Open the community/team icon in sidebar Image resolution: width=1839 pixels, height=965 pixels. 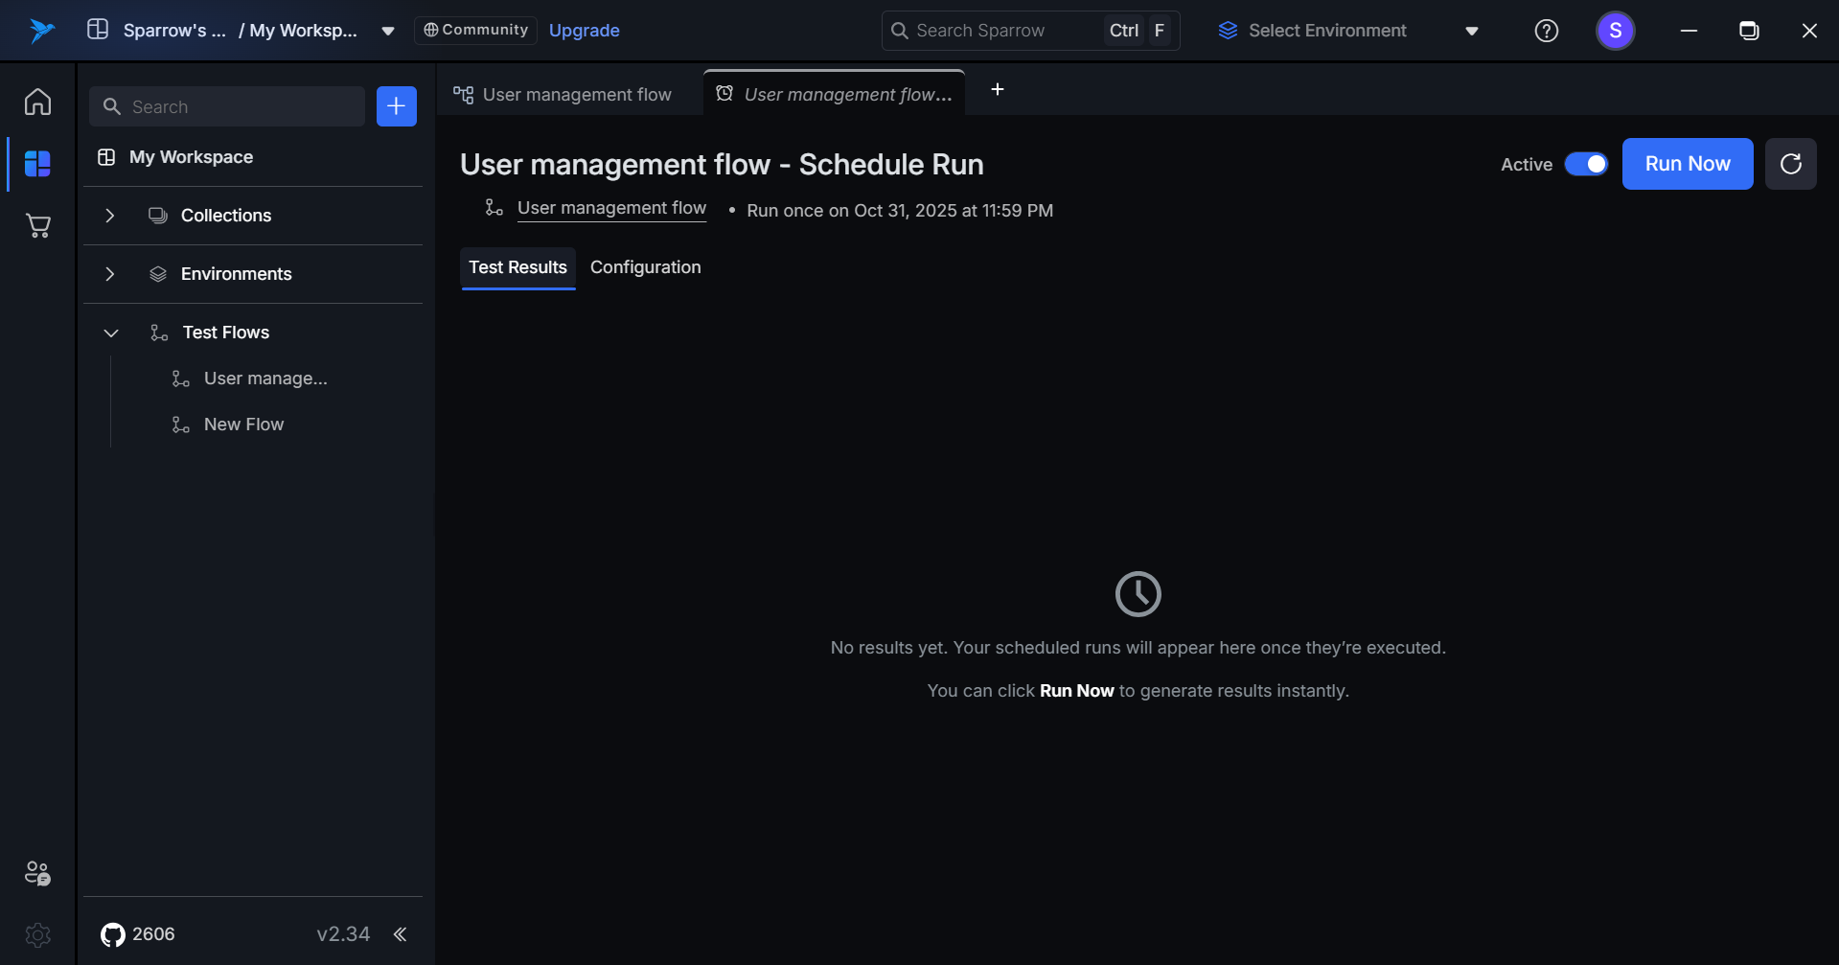coord(37,873)
